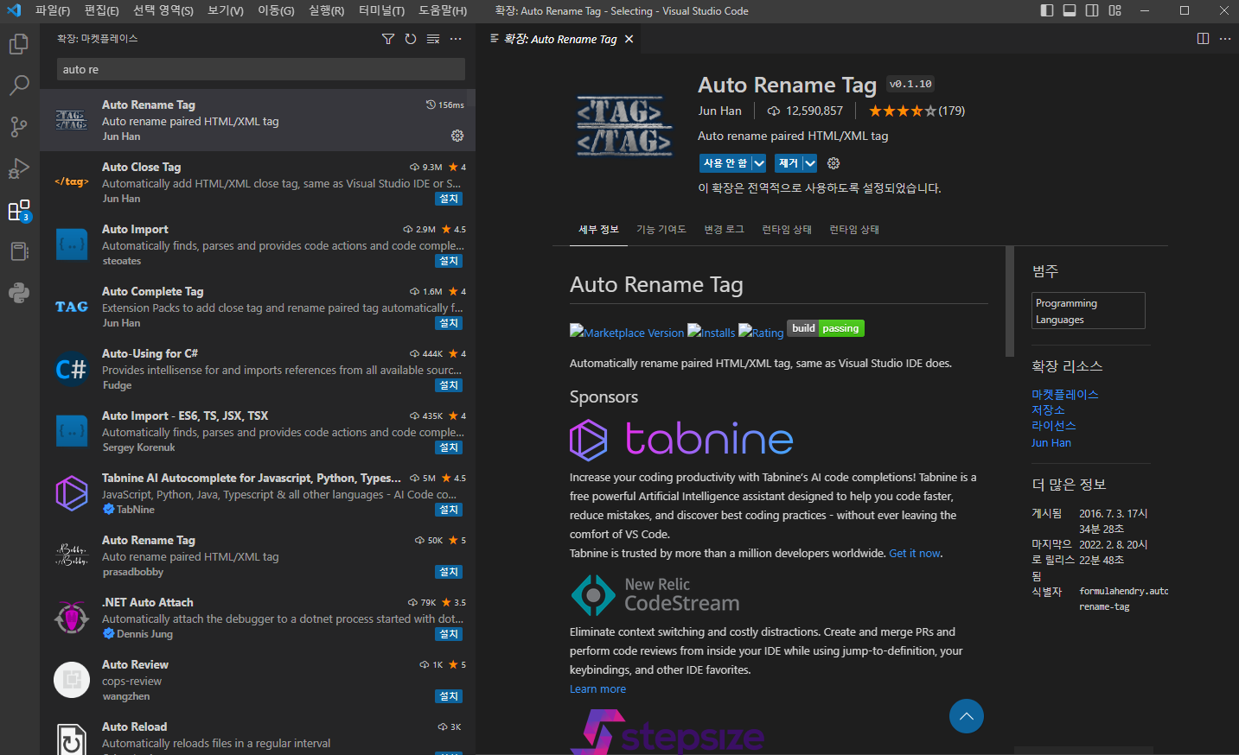
Task: Click New Relic CodeStream logo
Action: pyautogui.click(x=655, y=594)
